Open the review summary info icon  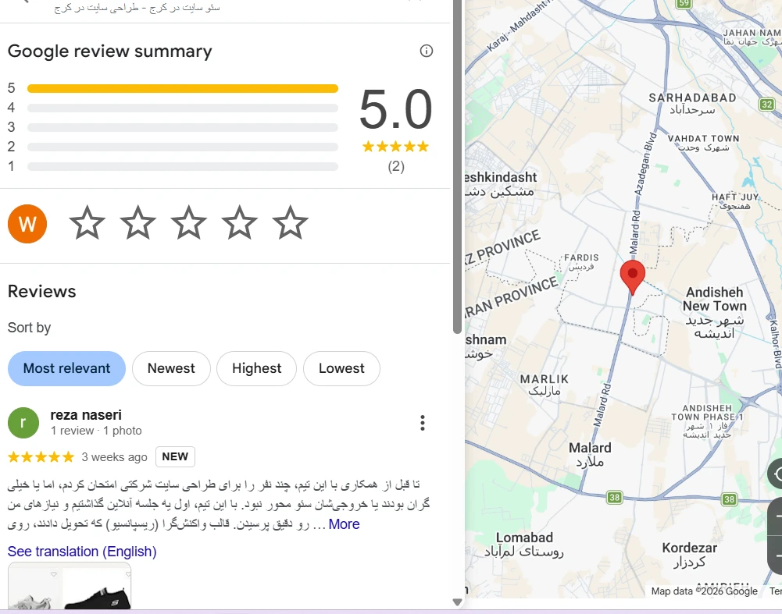427,51
